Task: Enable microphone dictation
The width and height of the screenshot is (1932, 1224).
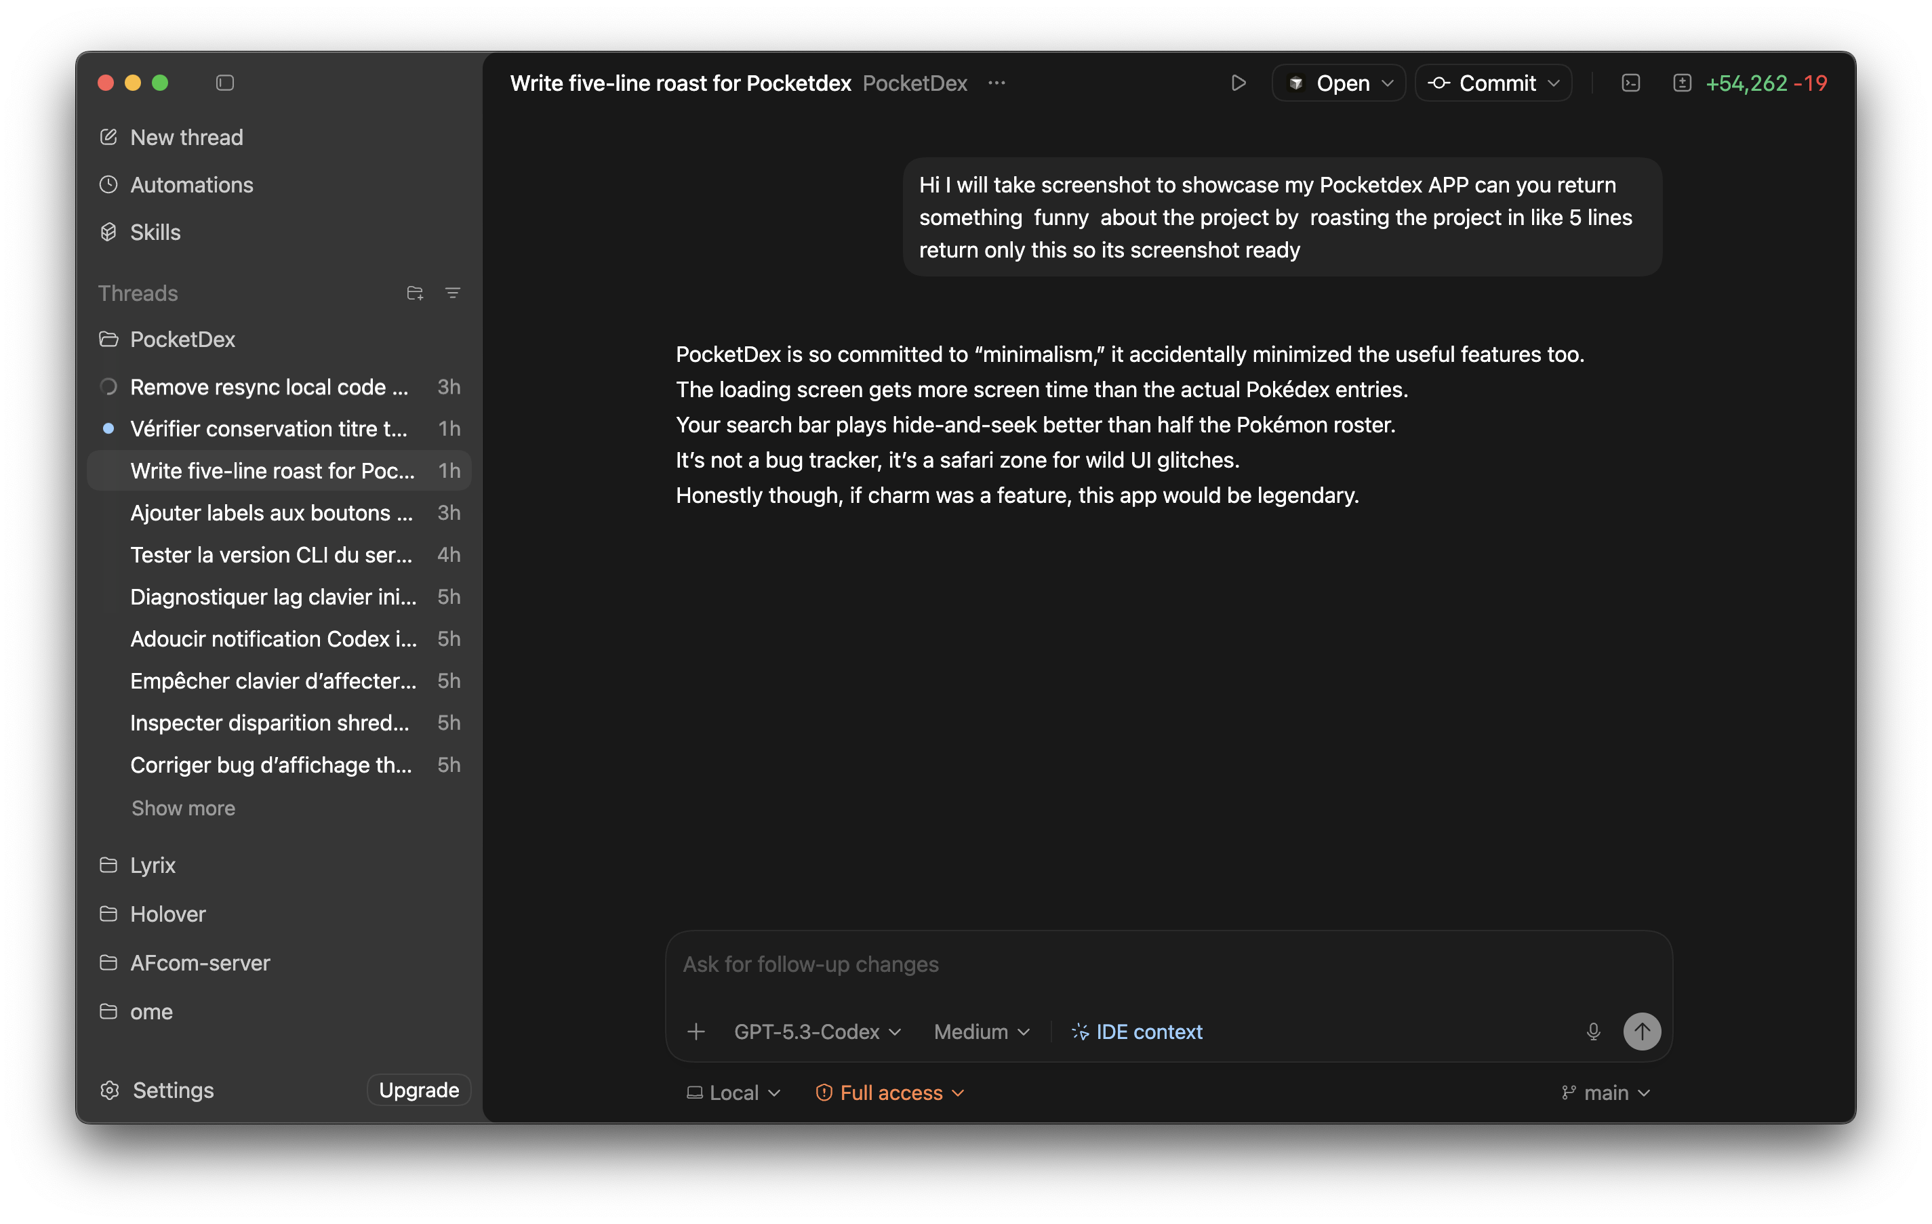Action: pyautogui.click(x=1594, y=1032)
